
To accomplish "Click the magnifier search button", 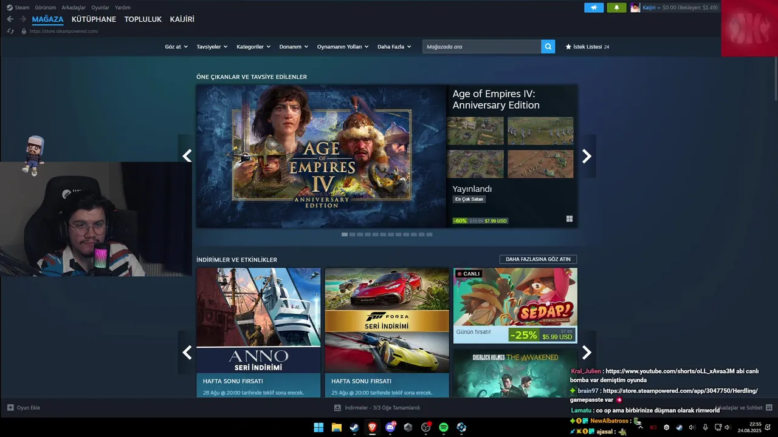I will point(548,47).
